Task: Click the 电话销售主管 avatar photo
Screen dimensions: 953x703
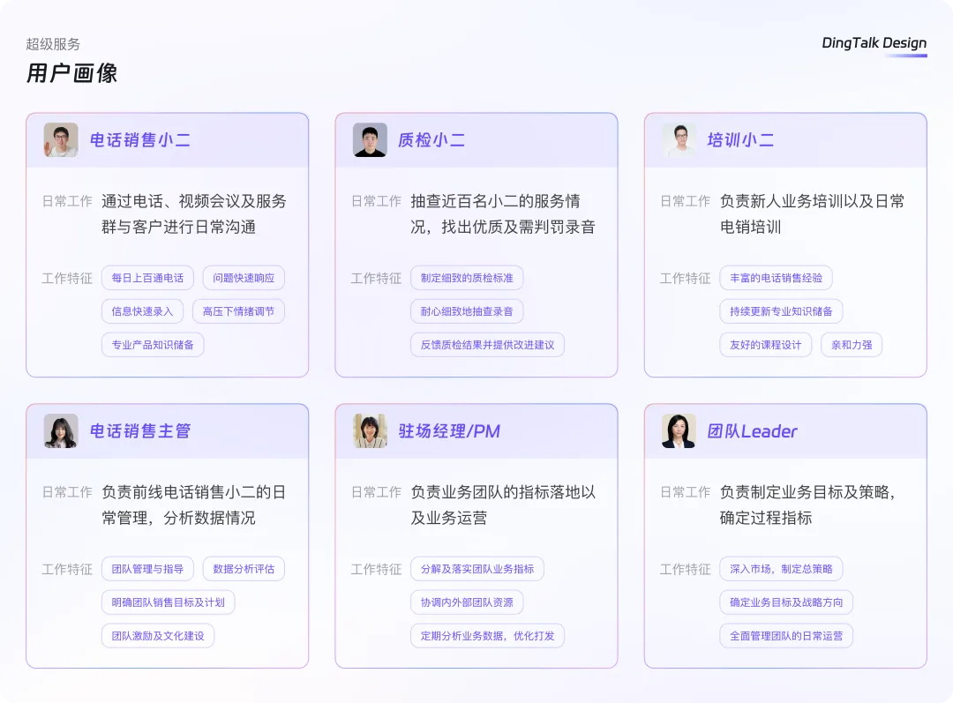Action: pyautogui.click(x=59, y=430)
